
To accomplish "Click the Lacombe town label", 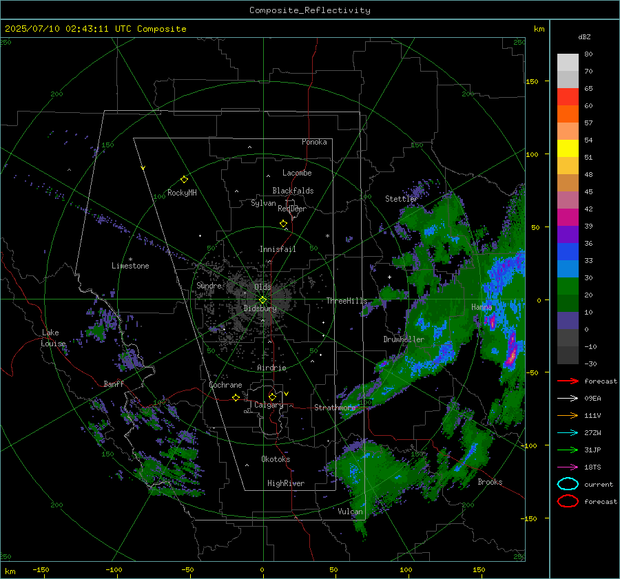I will 297,173.
